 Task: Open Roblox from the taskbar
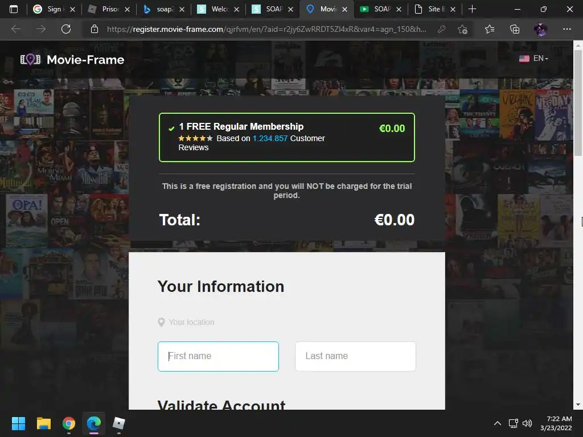[118, 423]
